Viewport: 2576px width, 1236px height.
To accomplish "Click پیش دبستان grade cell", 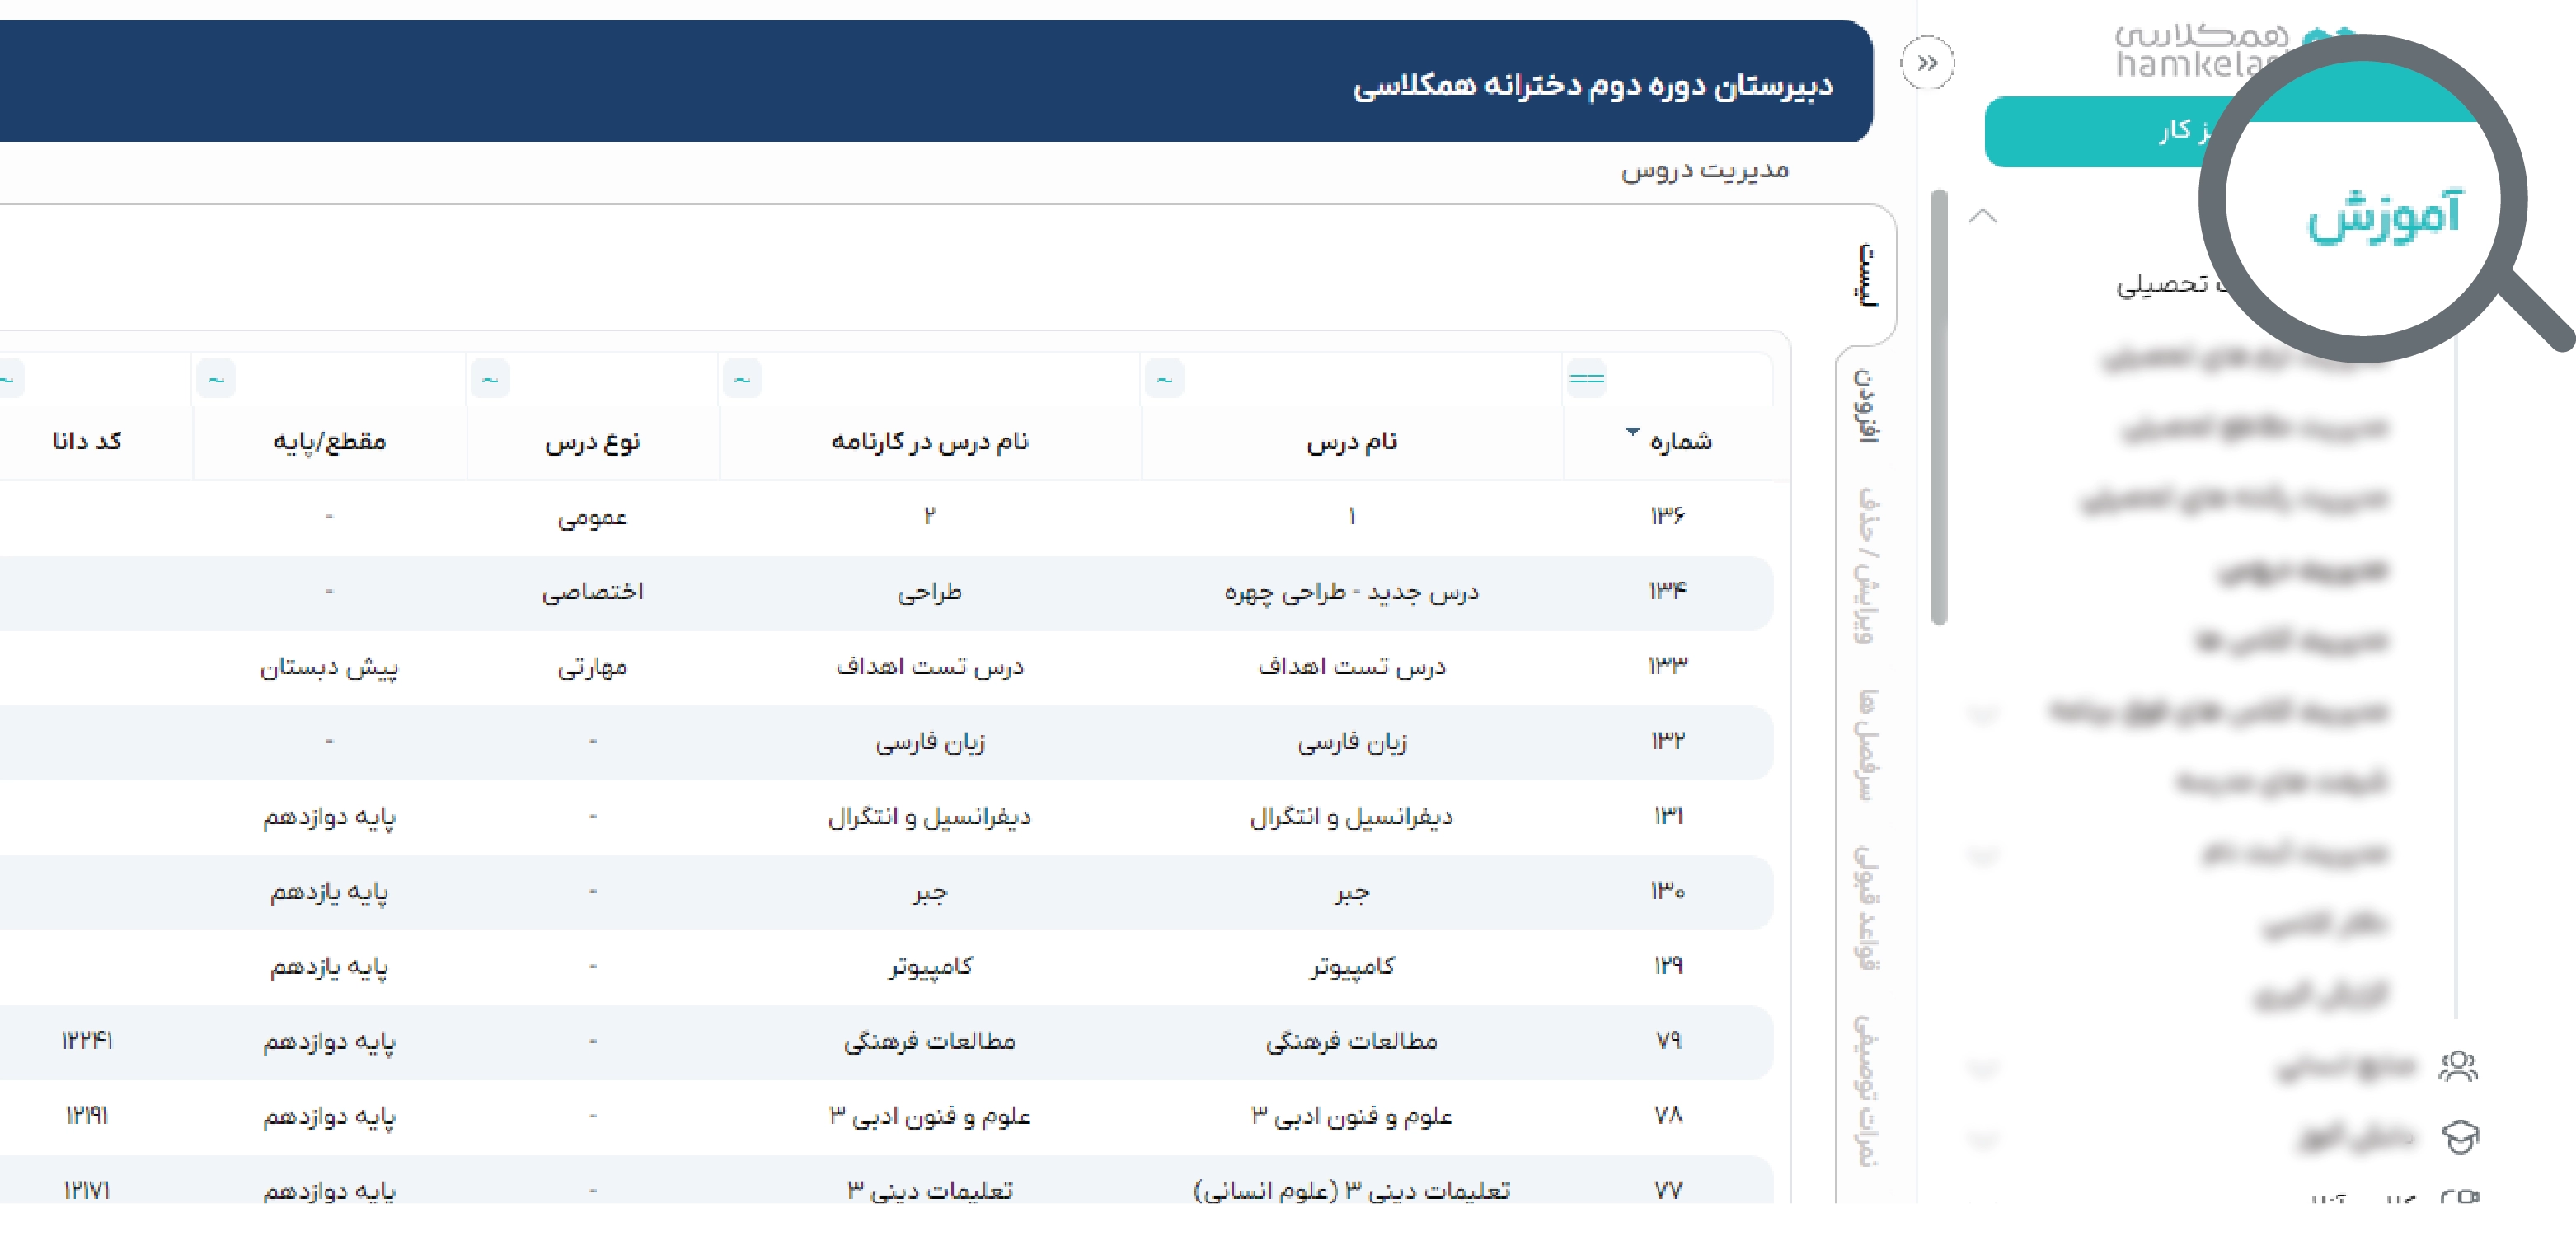I will pos(329,667).
